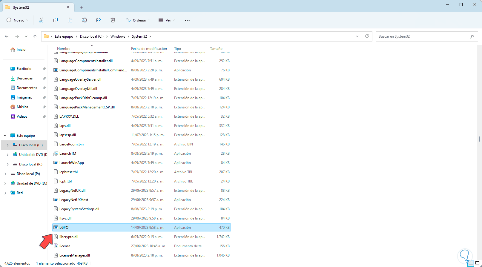Open a new tab with plus button
Screen dimensions: 482x267
tap(82, 7)
